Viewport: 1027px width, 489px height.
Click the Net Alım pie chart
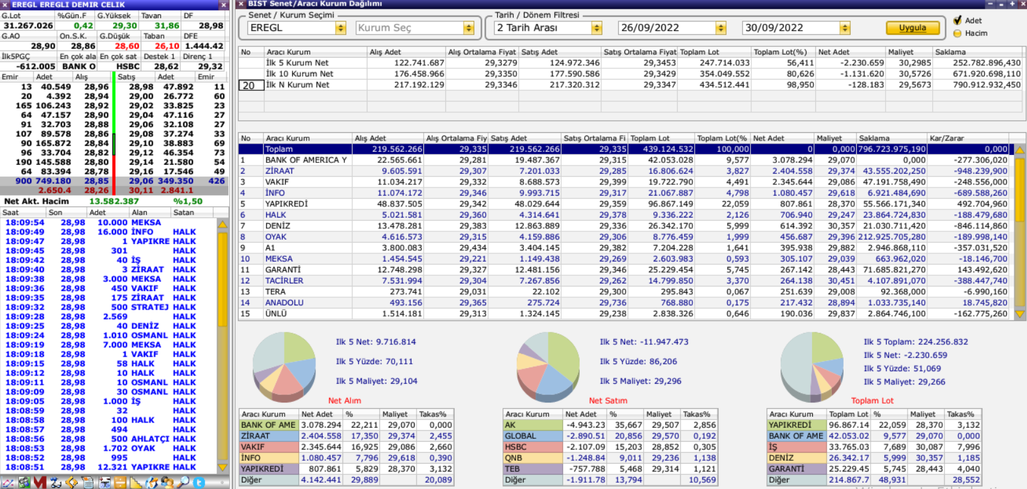[x=284, y=367]
